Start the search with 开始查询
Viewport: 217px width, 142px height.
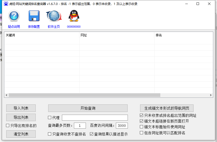[x=88, y=108]
